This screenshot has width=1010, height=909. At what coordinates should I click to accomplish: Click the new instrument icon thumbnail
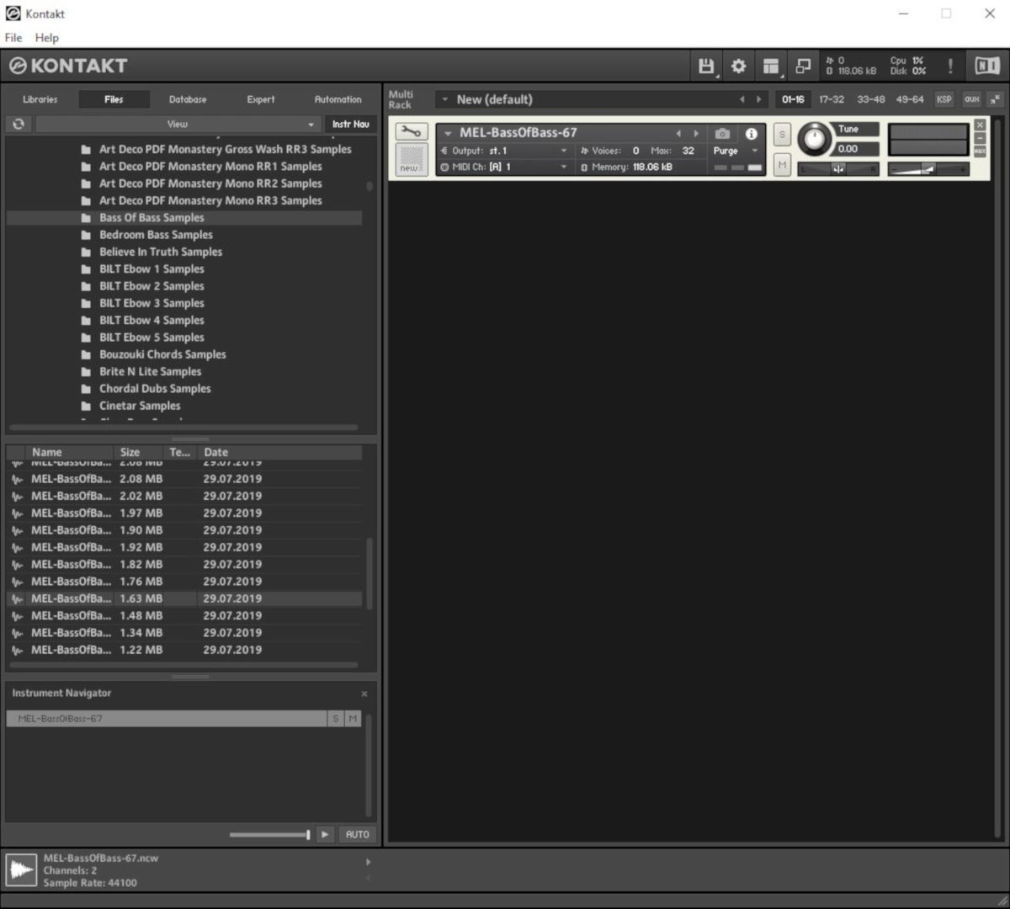point(411,159)
